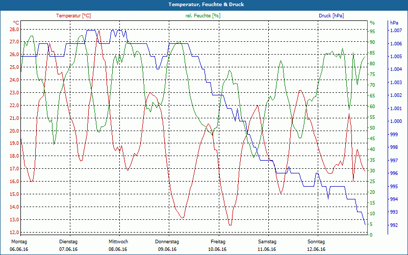Click the "12.06.16" date label
The width and height of the screenshot is (408, 255).
pyautogui.click(x=316, y=249)
